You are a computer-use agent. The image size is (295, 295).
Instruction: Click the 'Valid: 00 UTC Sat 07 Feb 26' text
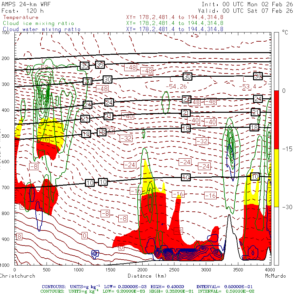246,11
